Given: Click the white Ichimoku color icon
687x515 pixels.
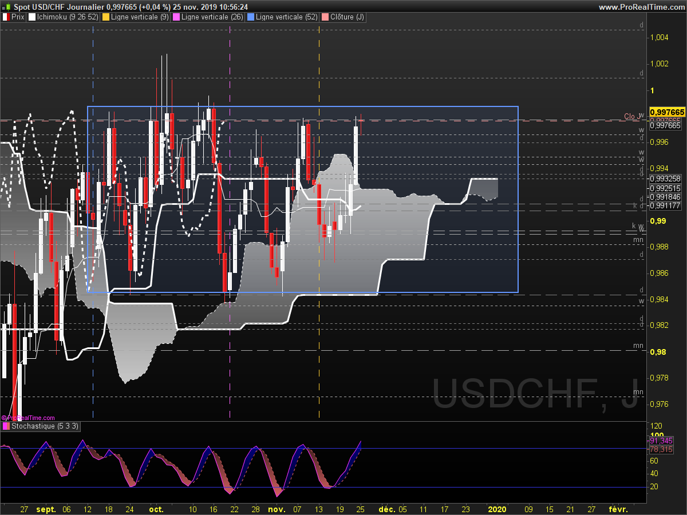Looking at the screenshot, I should click(x=32, y=17).
